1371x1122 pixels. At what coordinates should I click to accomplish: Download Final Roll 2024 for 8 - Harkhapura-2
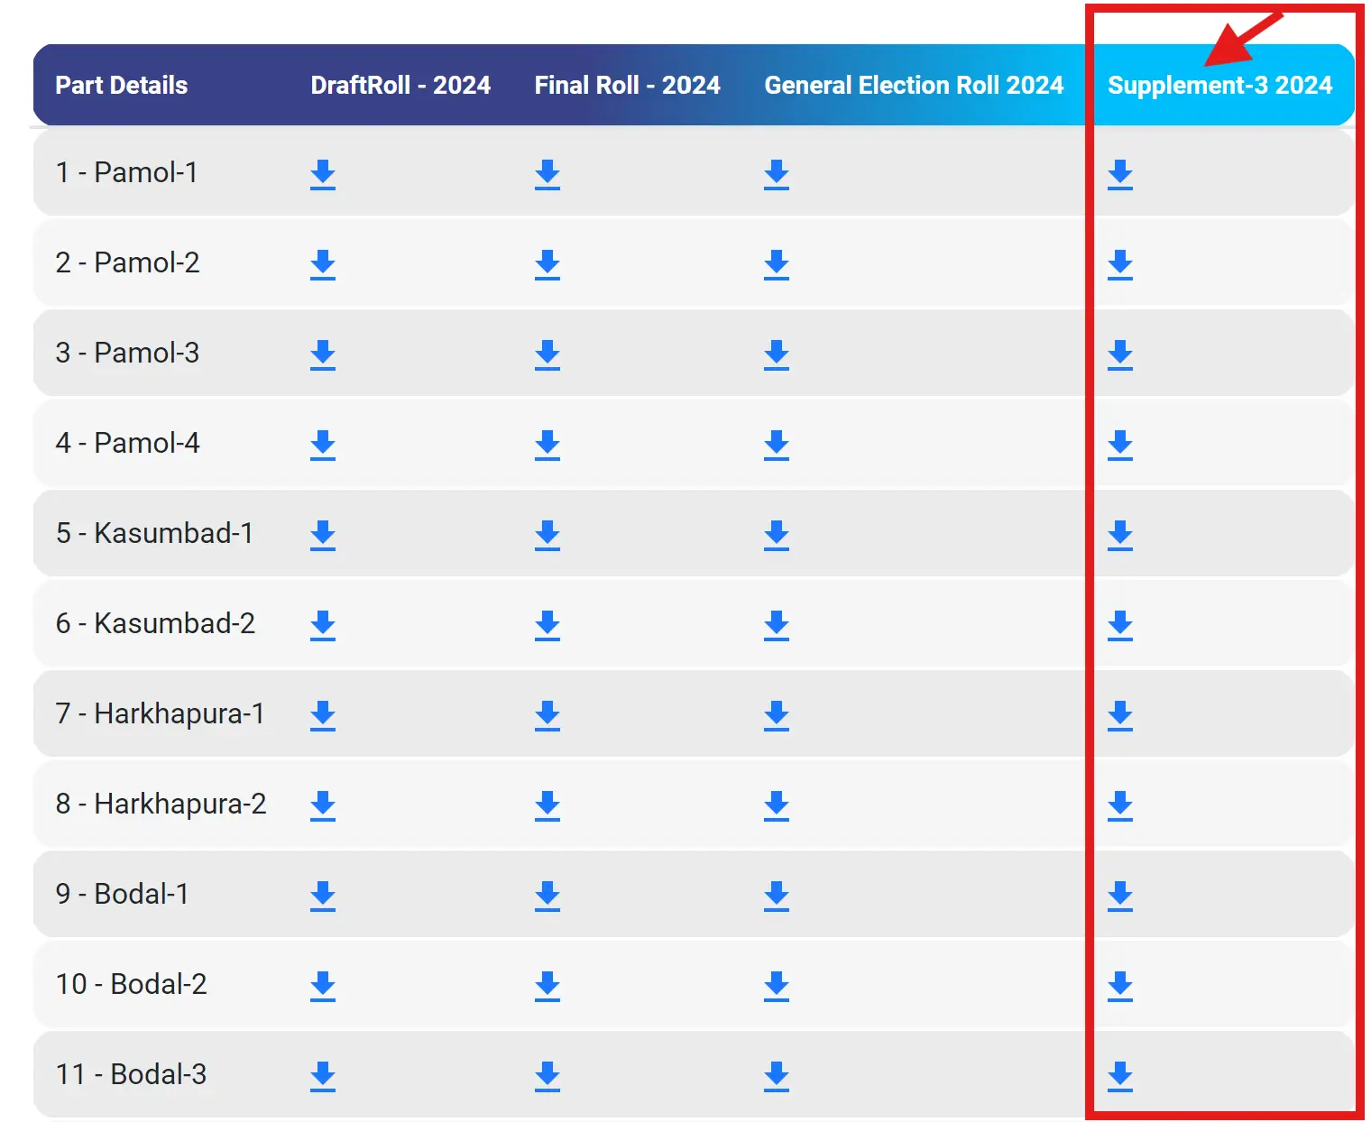(547, 805)
